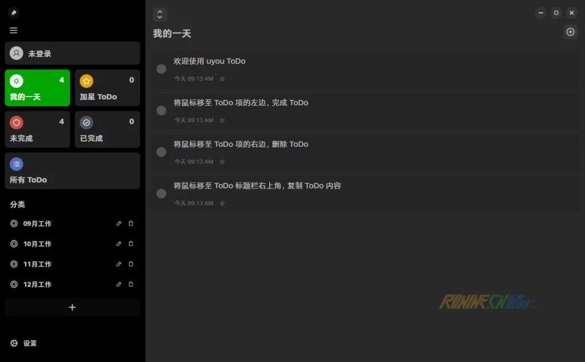Complete the 复制 ToDo 内容 task
This screenshot has height=362, width=585.
(162, 194)
